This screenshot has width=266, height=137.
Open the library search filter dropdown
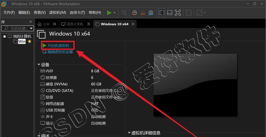point(31,28)
